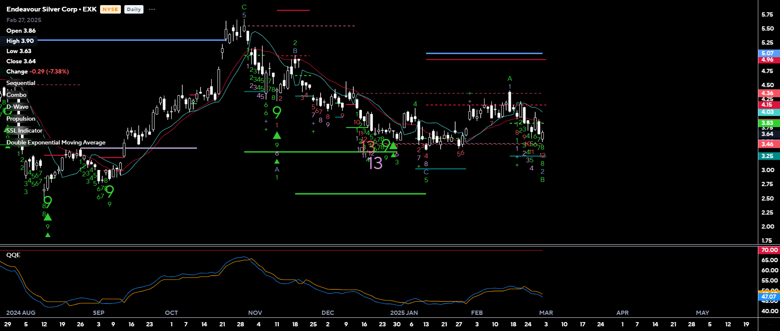This screenshot has width=780, height=331.
Task: Click the Endeavour Silver Corp EXK title
Action: (x=52, y=9)
